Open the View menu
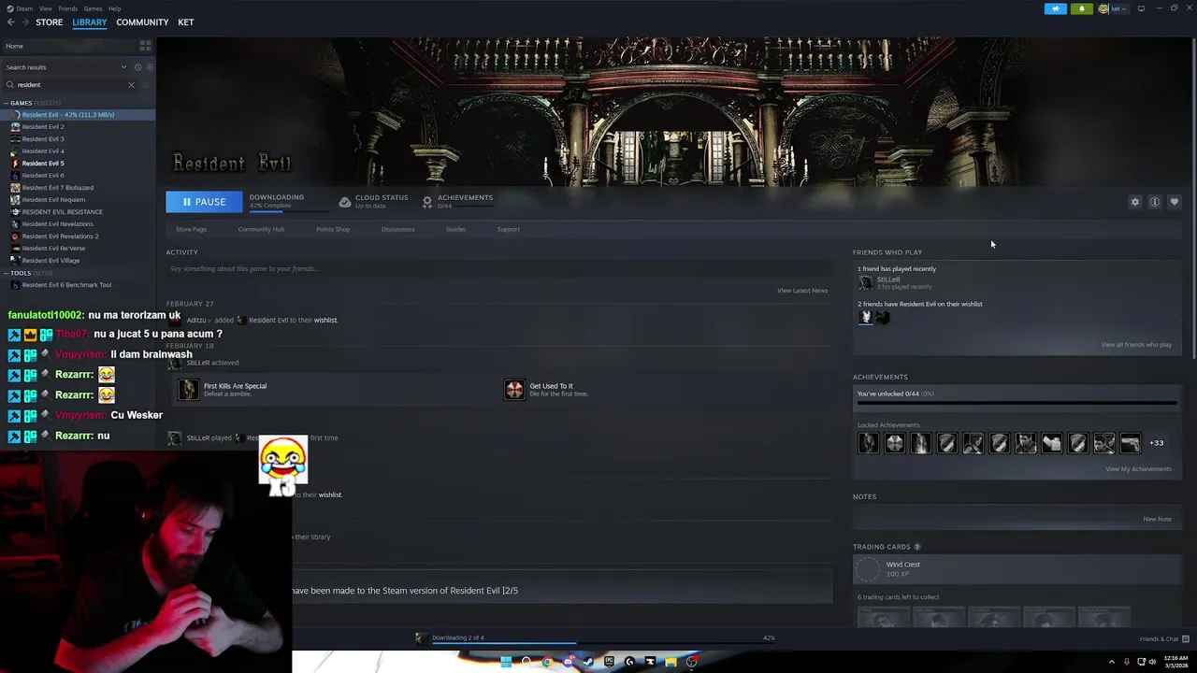 click(45, 8)
